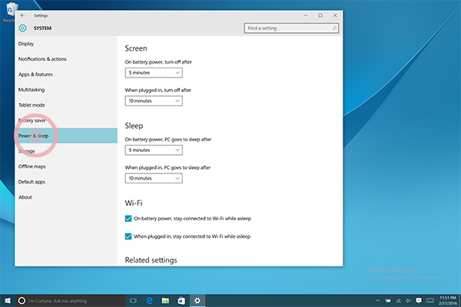
Task: Click the battery icon in the tray
Action: pyautogui.click(x=388, y=301)
